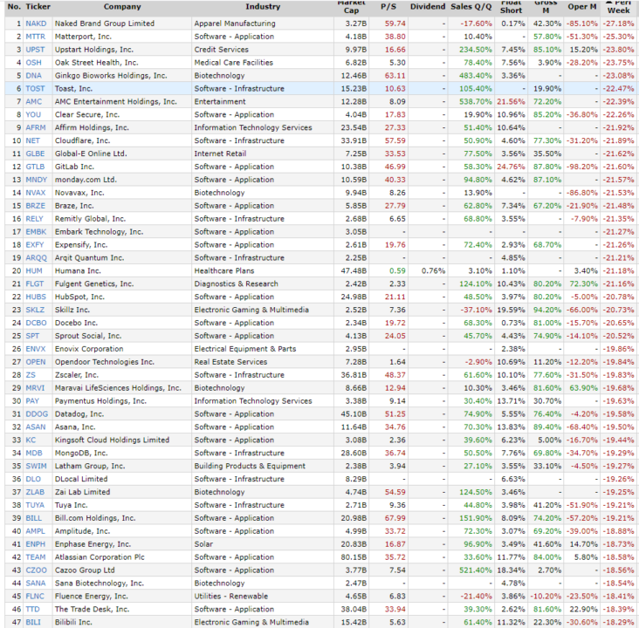Screen dimensions: 639x628
Task: Open OSH ticker link
Action: (33, 63)
